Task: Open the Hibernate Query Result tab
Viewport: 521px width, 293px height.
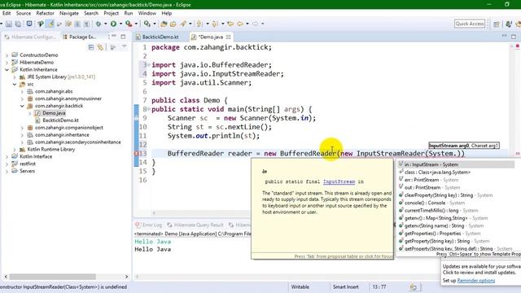Action: pos(195,225)
